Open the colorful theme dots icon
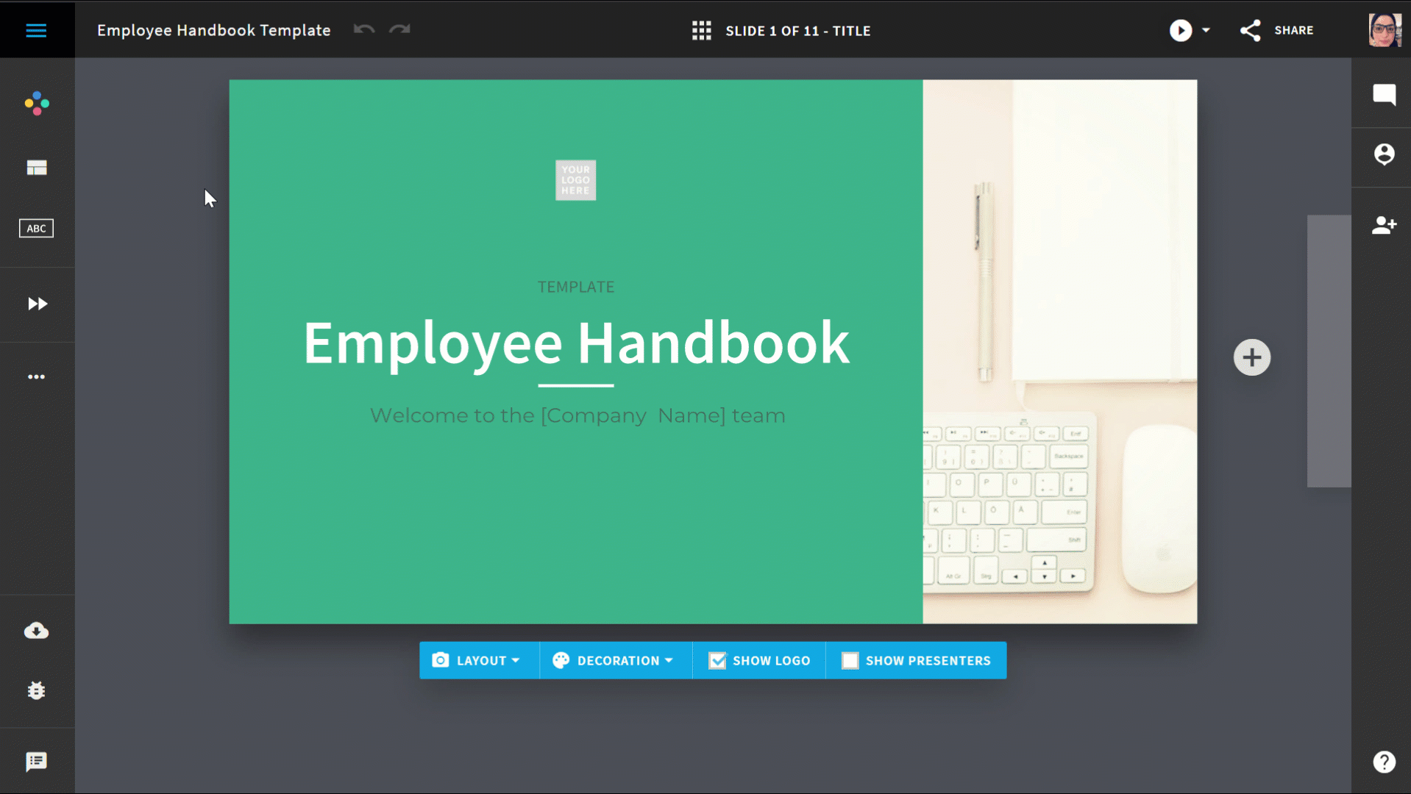This screenshot has height=794, width=1411. 37,104
